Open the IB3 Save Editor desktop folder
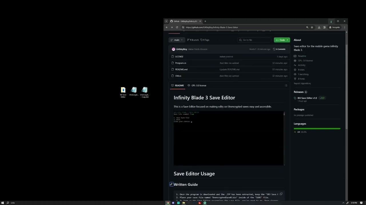The width and height of the screenshot is (366, 205). 123,93
